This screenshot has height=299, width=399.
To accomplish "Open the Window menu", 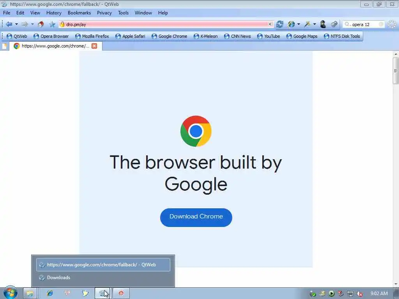I will click(143, 13).
